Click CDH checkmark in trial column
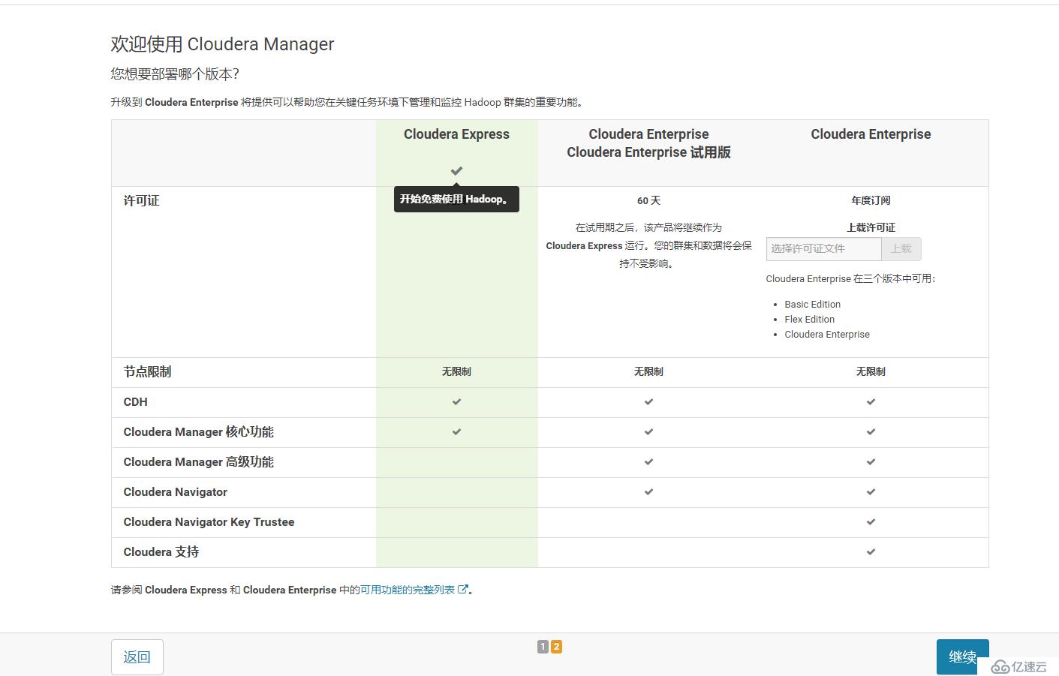 (x=648, y=402)
